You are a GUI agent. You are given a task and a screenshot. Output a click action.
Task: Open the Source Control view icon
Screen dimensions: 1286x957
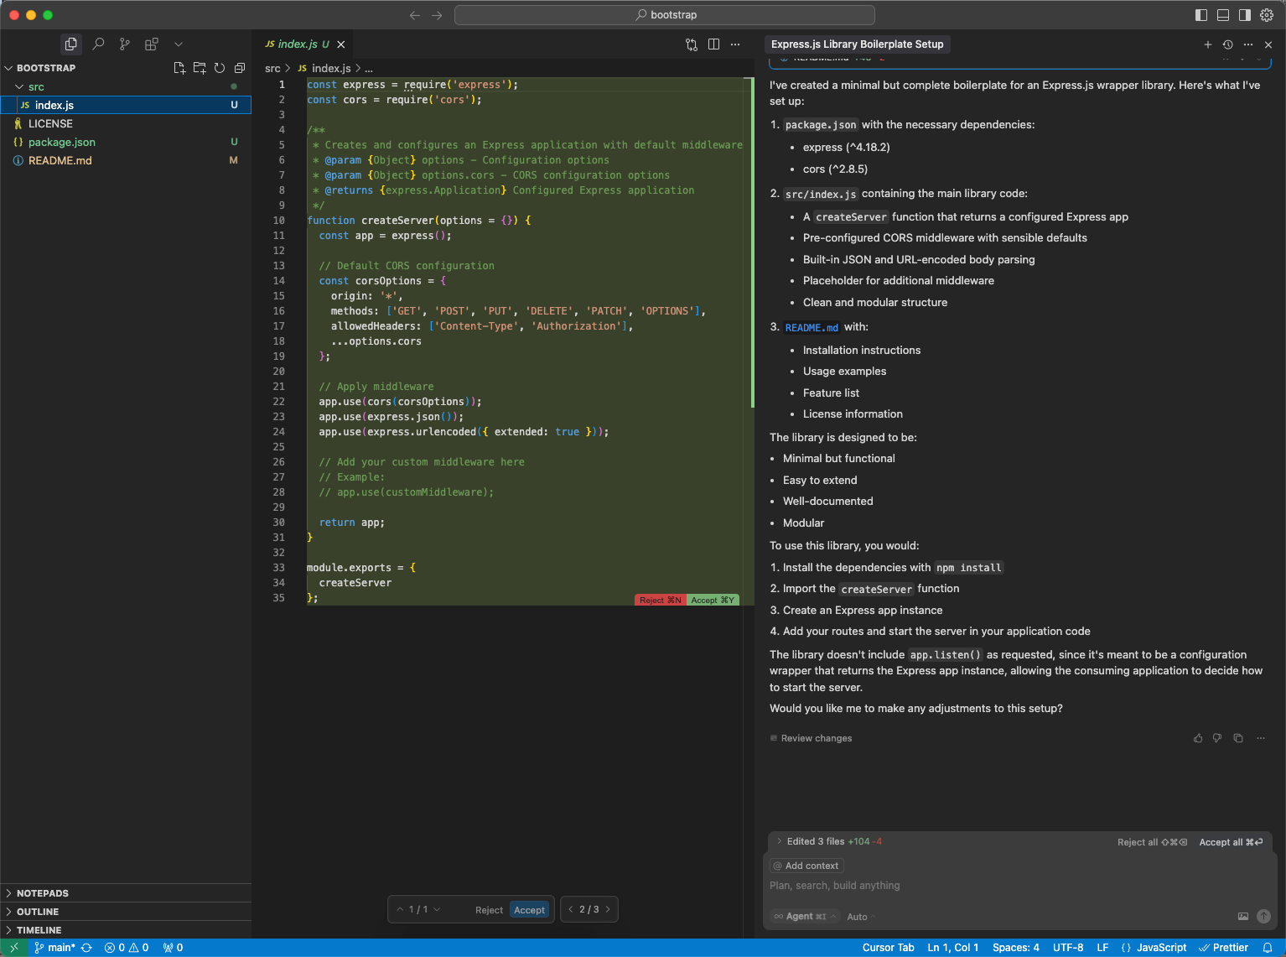(x=125, y=44)
